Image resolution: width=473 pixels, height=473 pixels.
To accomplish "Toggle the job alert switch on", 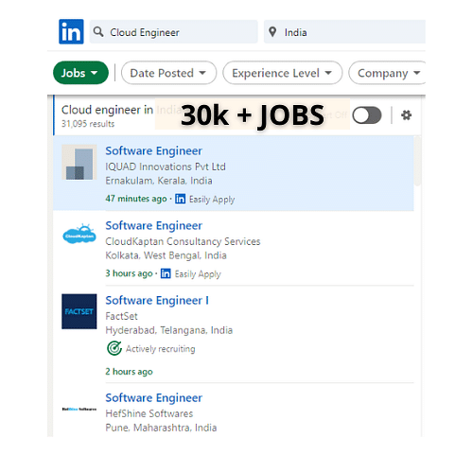I will point(367,115).
